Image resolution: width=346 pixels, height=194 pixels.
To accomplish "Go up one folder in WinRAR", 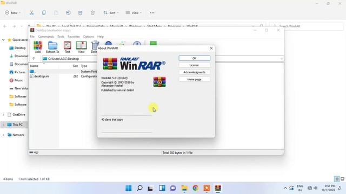I will [34, 59].
